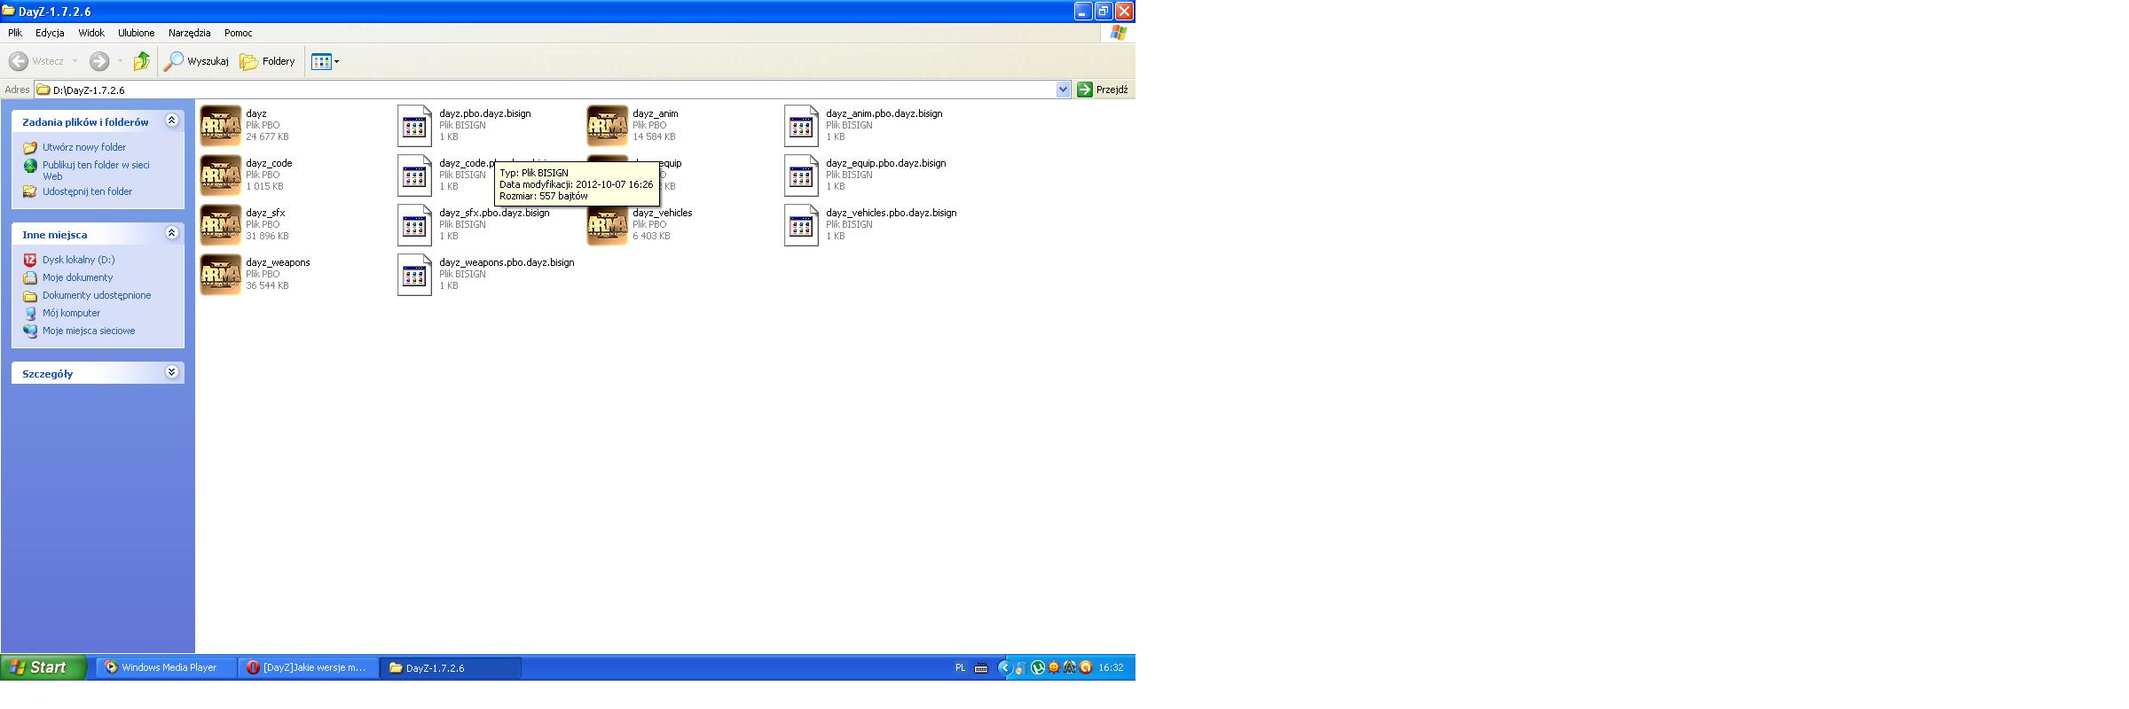Click Udostępnij ten folder link

click(87, 191)
